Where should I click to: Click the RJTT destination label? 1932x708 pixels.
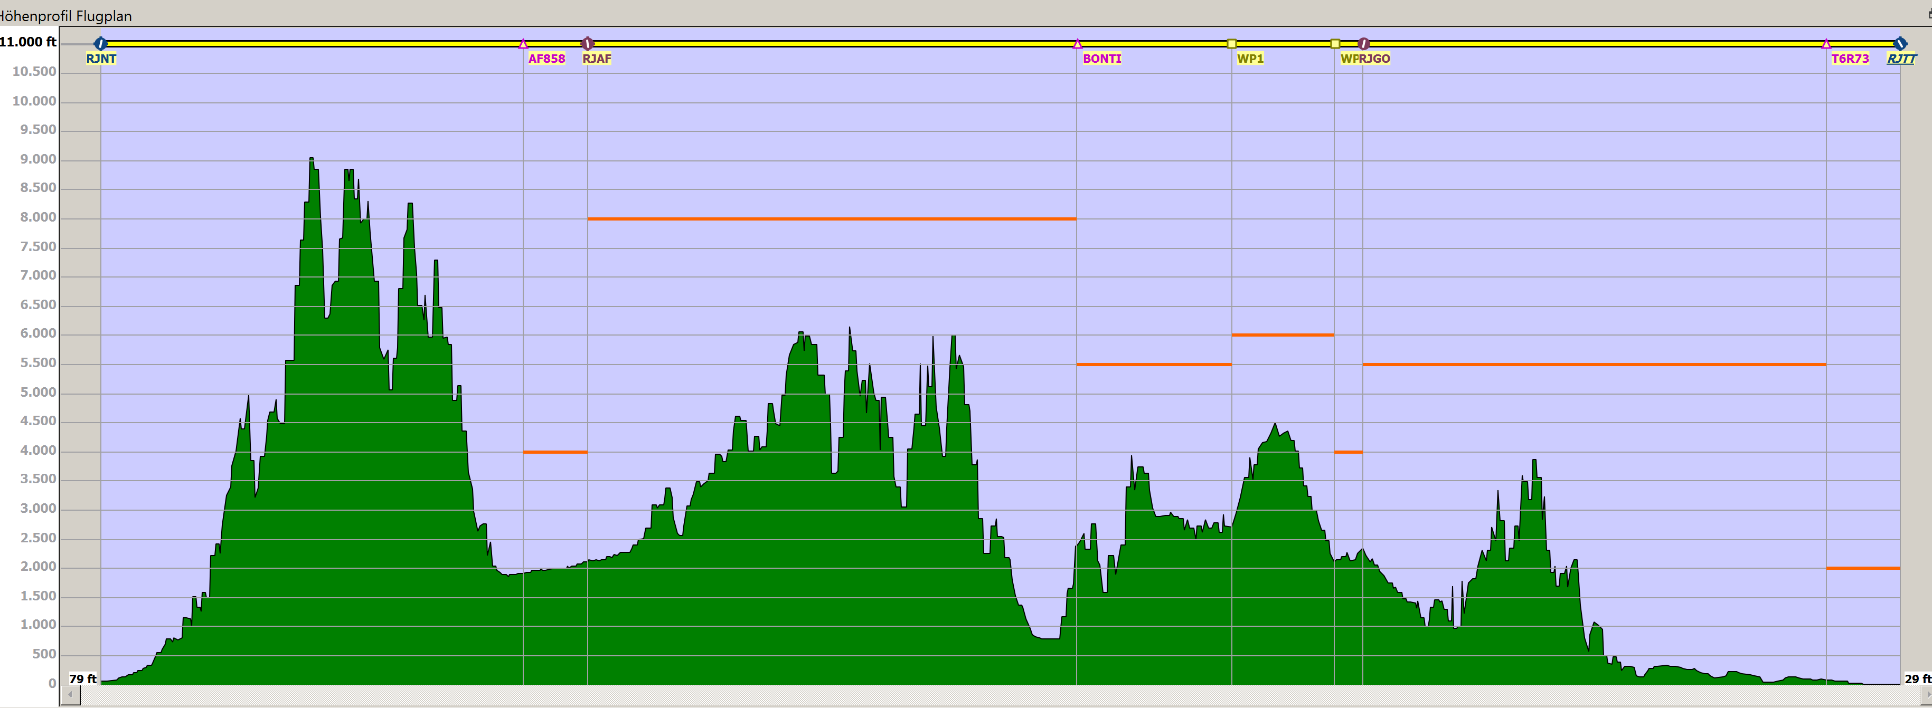1901,59
